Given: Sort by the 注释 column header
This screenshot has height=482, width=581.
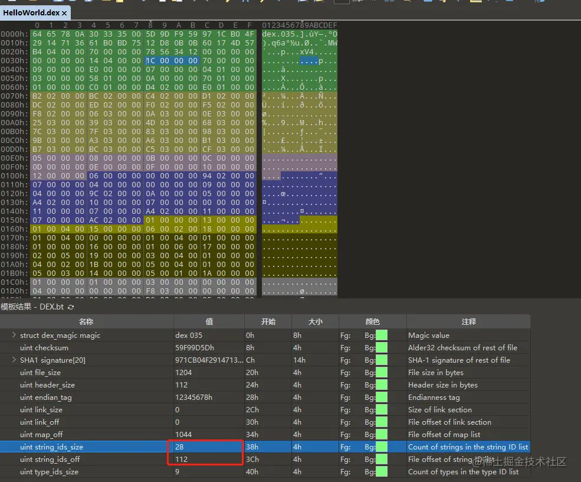Looking at the screenshot, I should coord(468,322).
